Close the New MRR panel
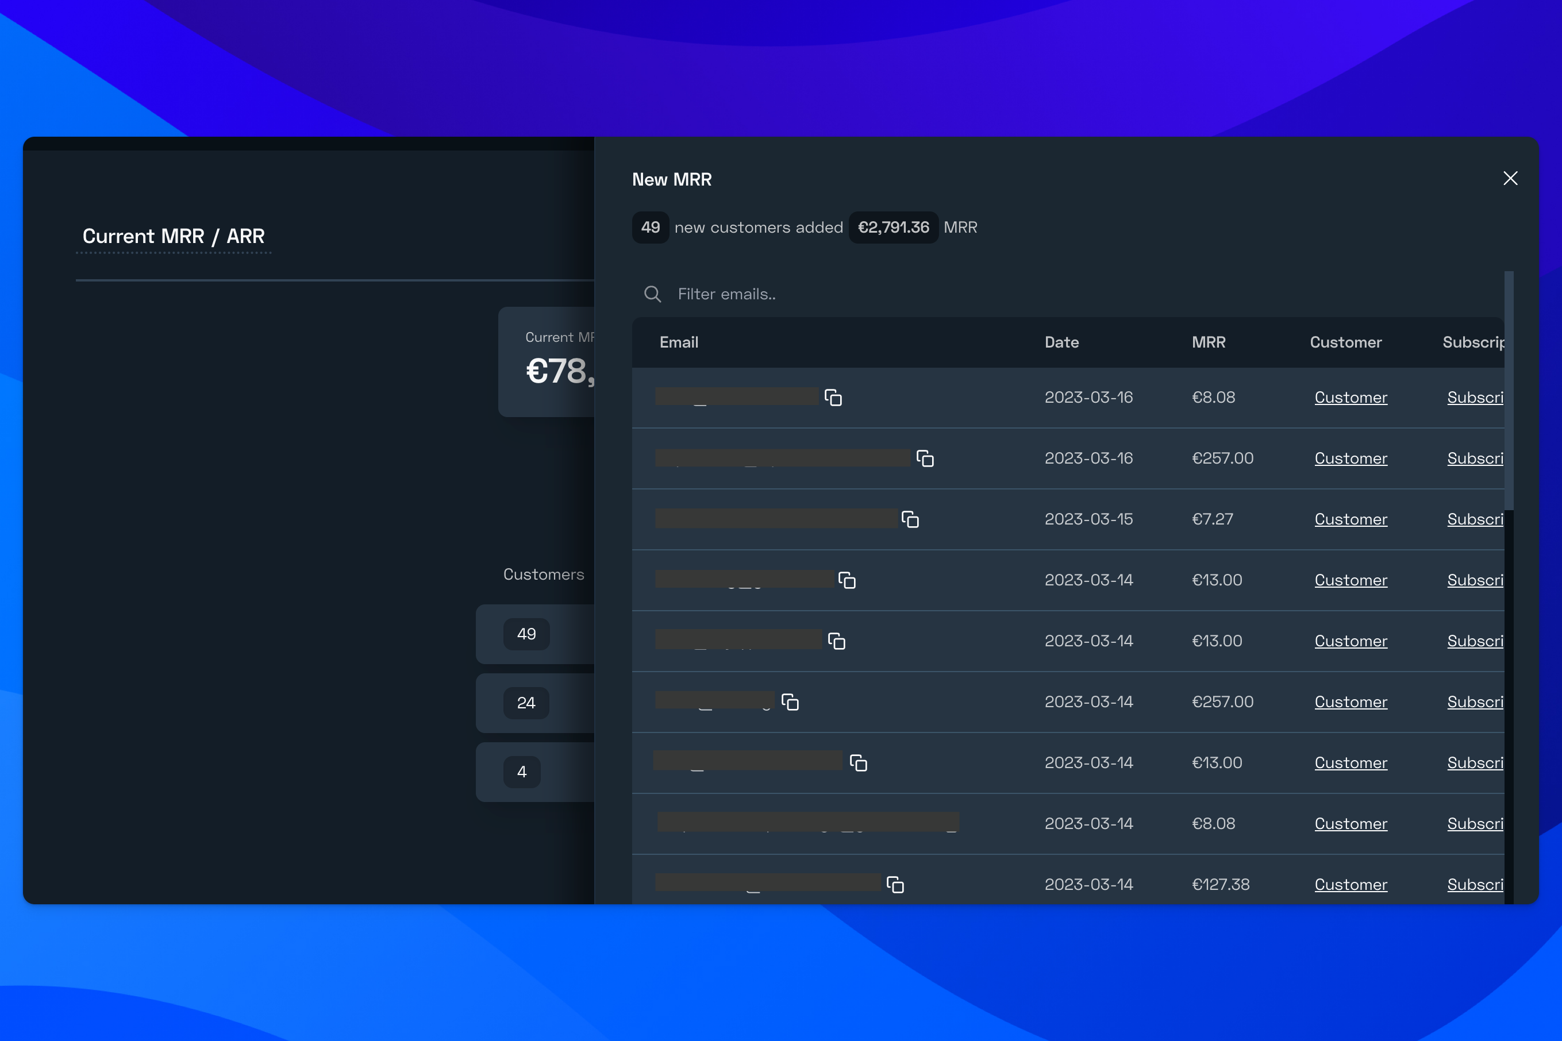The width and height of the screenshot is (1562, 1041). [1510, 179]
